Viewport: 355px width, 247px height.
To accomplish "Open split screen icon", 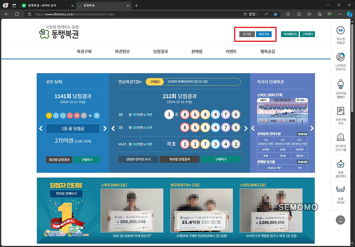I will click(x=299, y=14).
